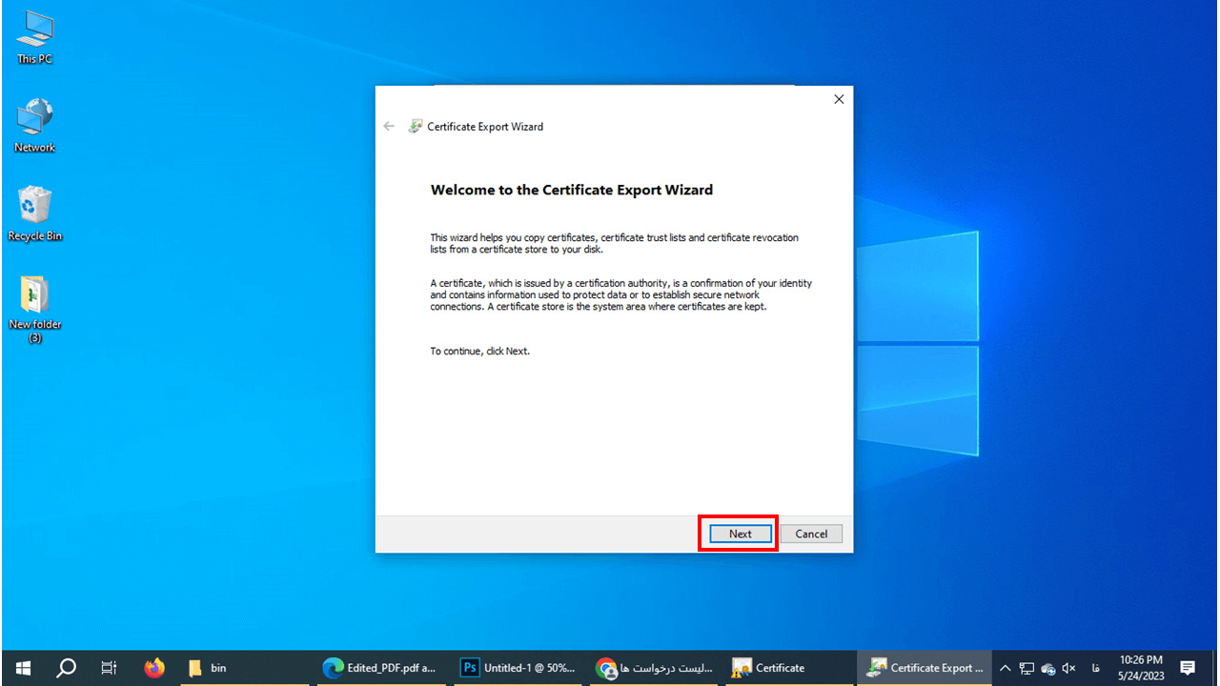1220x686 pixels.
Task: Open taskbar Search
Action: click(66, 668)
